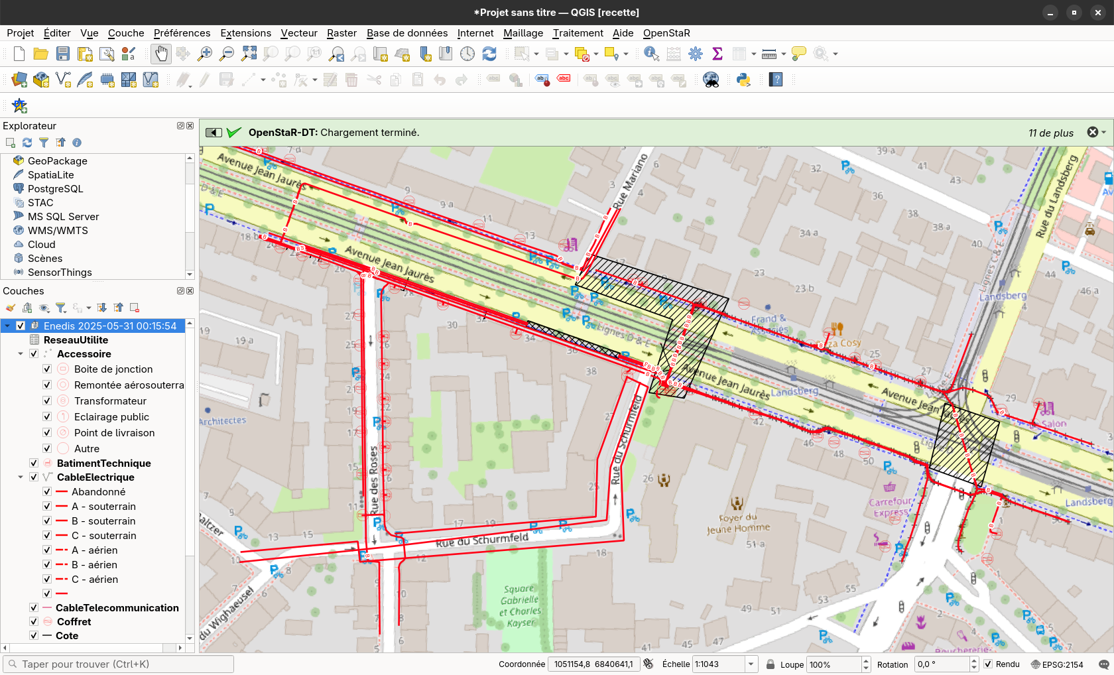Select the Pan map tool
1114x675 pixels.
click(x=160, y=54)
